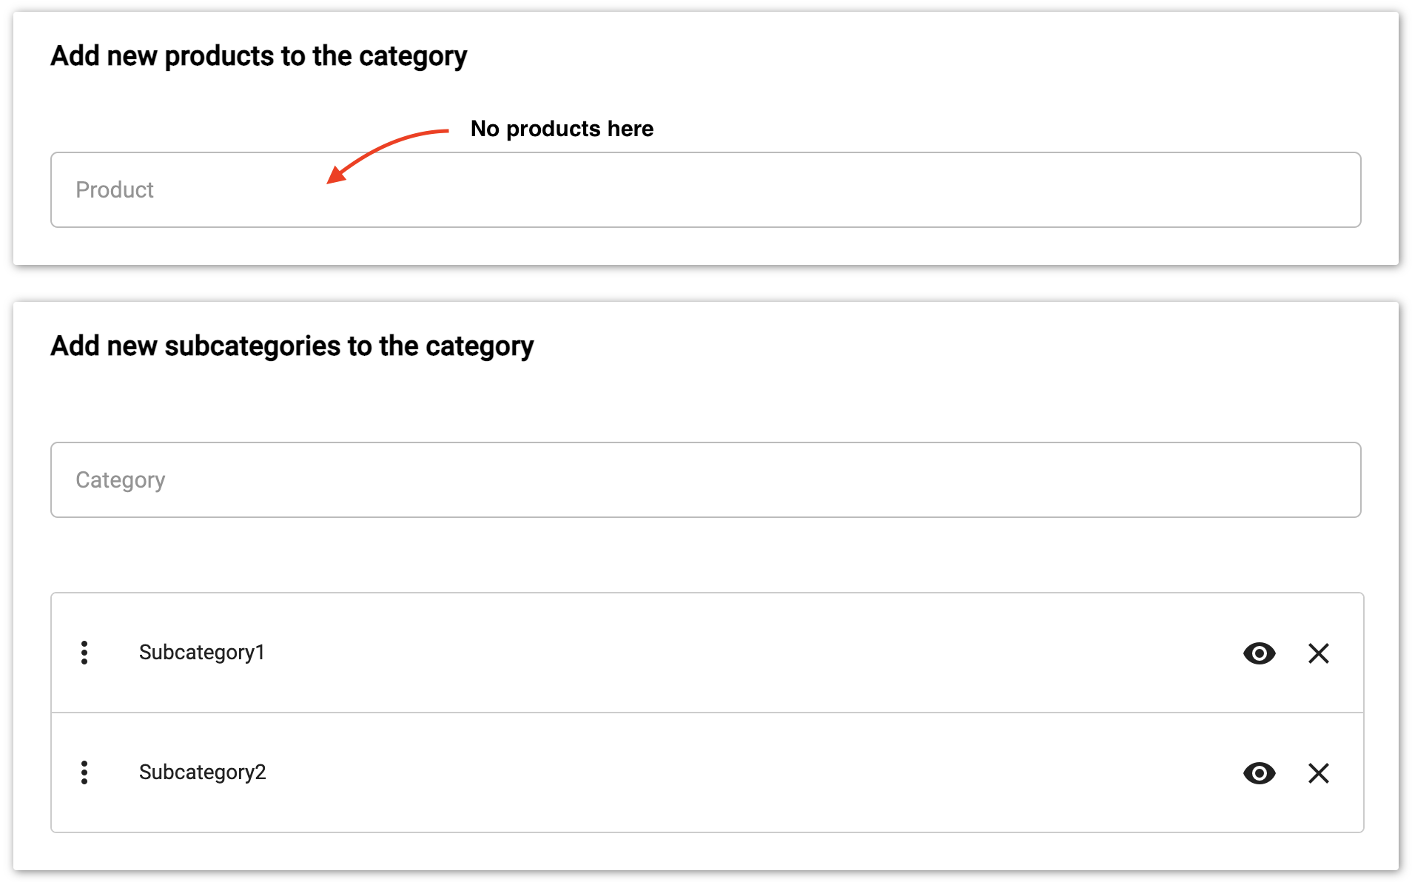The width and height of the screenshot is (1412, 882).
Task: Click the "No products here" annotation text
Action: [562, 129]
